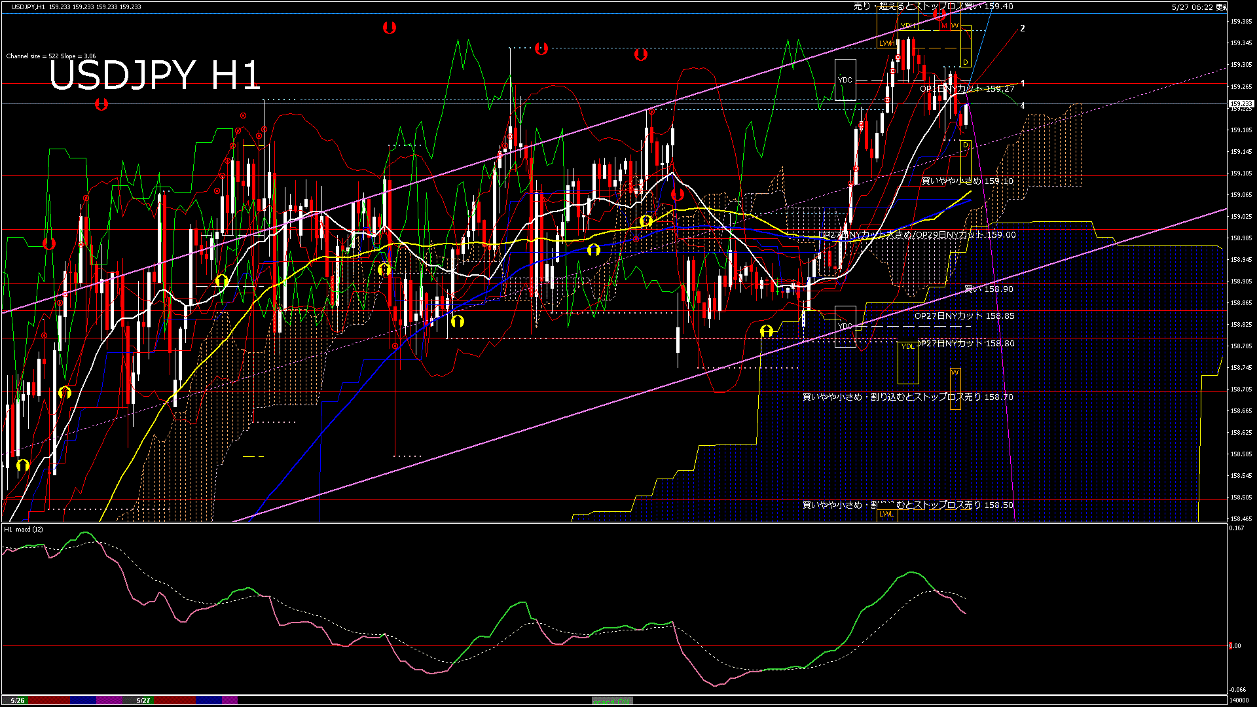Viewport: 1257px width, 707px height.
Task: Click the 'USDJPY,H1' OHLC header text
Action: click(x=75, y=7)
